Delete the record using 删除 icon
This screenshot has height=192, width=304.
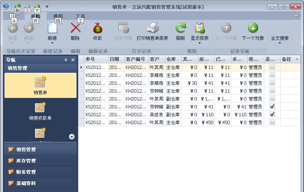click(x=75, y=28)
